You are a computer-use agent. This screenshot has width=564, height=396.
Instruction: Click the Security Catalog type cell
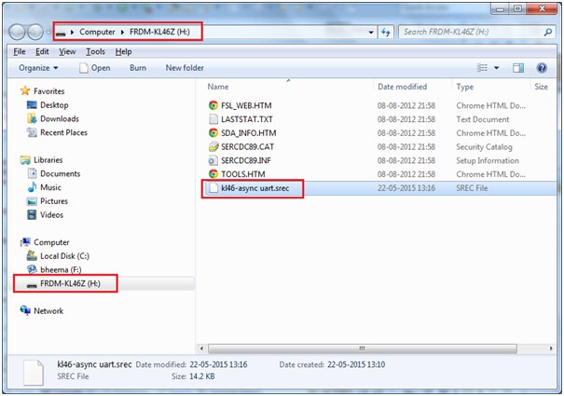coord(484,146)
